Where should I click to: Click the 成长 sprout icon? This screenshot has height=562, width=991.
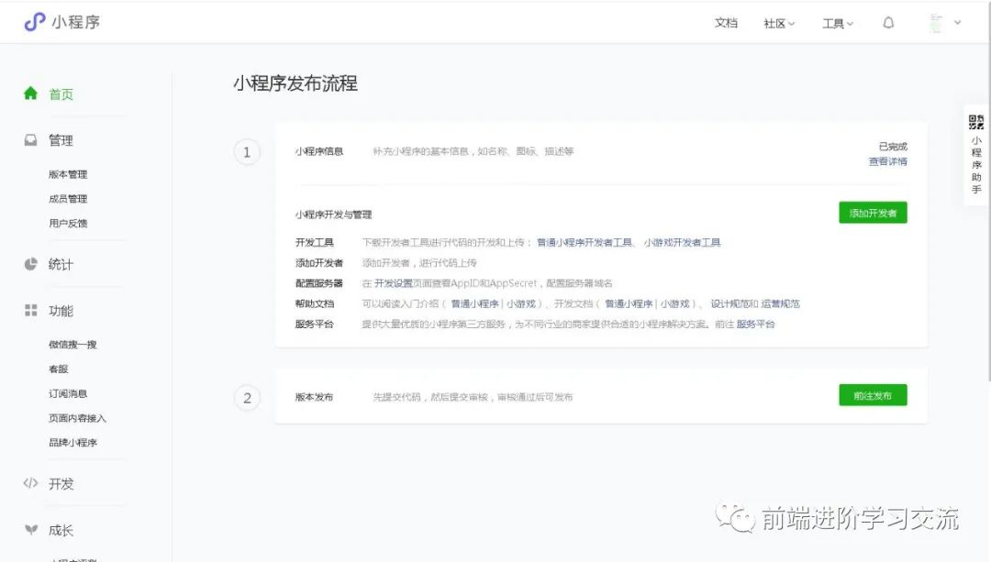[30, 530]
